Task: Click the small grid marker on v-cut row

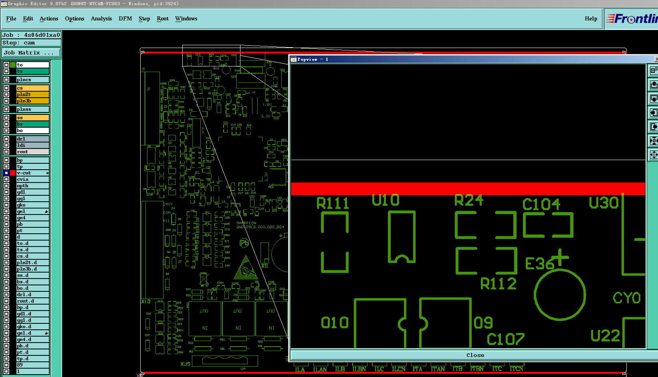Action: point(47,173)
